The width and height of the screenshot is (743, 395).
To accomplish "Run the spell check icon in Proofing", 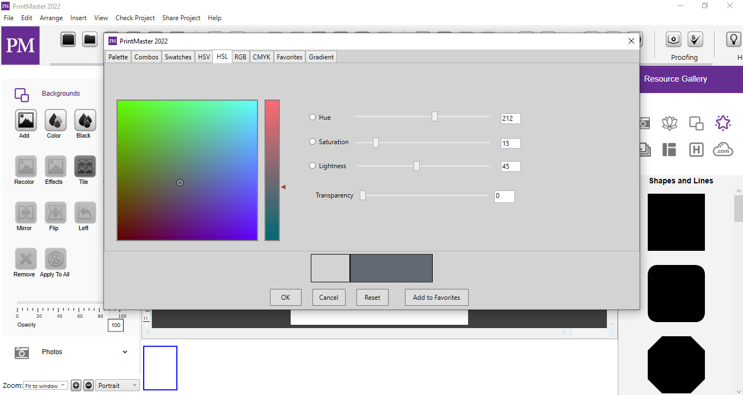I will (x=695, y=39).
